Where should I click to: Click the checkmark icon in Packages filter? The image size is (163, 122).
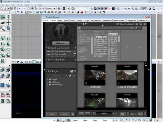tap(74, 76)
